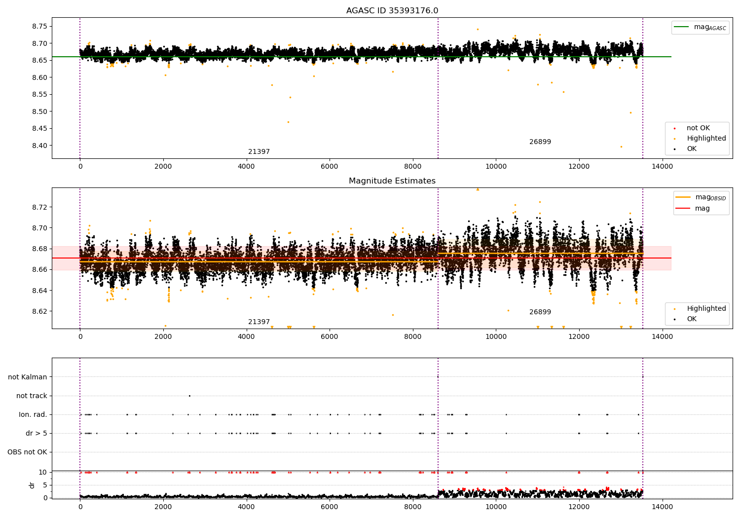Click the red 'mag' legend entry in middle plot

(x=693, y=209)
